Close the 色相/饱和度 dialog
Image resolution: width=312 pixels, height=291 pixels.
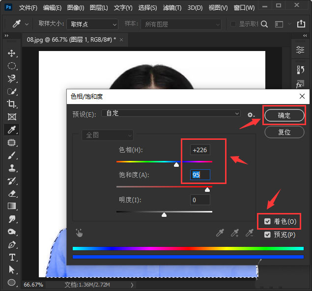tap(302, 96)
